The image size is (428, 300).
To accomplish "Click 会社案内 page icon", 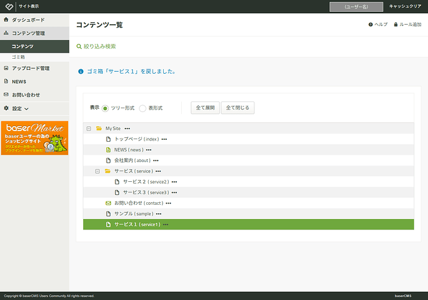I will [x=109, y=160].
